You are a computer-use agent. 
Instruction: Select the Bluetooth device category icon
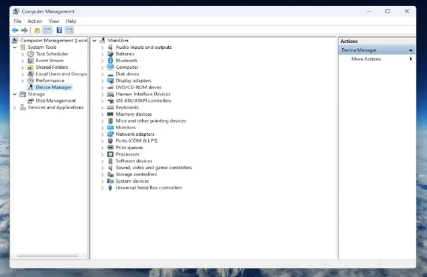click(x=111, y=60)
